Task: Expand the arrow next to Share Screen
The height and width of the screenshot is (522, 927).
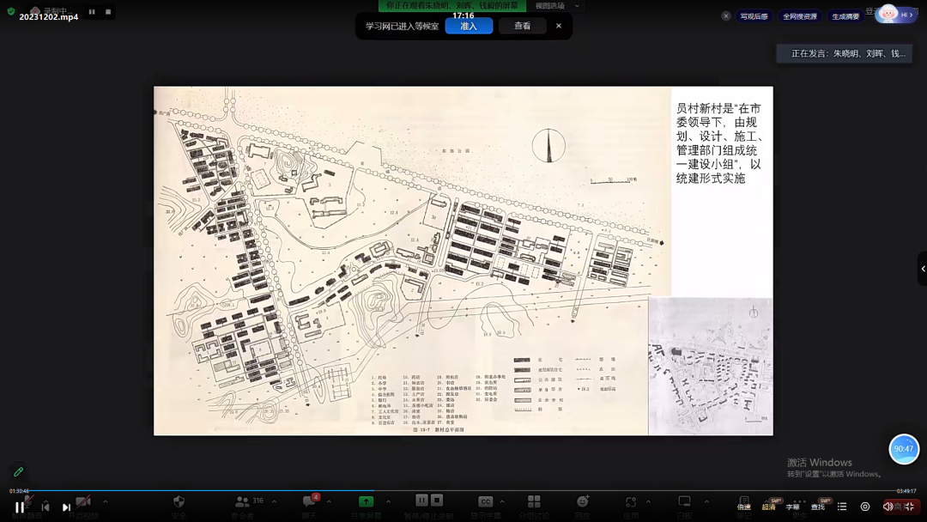Action: tap(388, 502)
